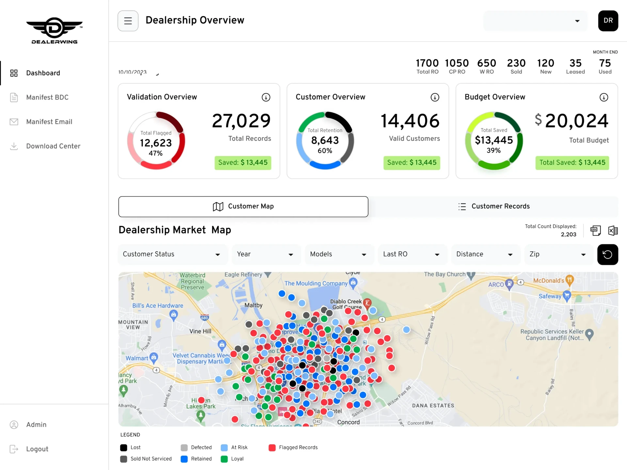The height and width of the screenshot is (470, 627).
Task: Click the Retained blue legend swatch
Action: [184, 459]
